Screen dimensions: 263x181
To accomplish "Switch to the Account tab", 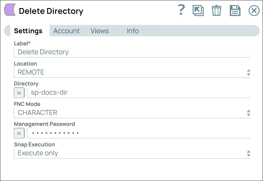I will tap(66, 31).
